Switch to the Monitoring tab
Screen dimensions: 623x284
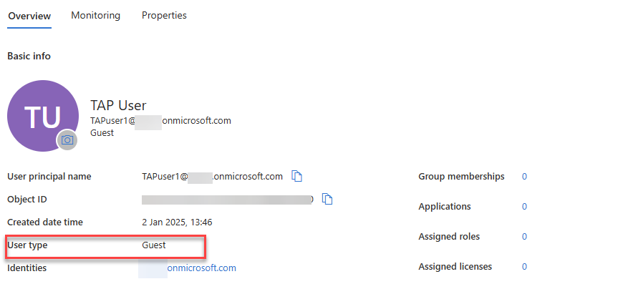95,16
